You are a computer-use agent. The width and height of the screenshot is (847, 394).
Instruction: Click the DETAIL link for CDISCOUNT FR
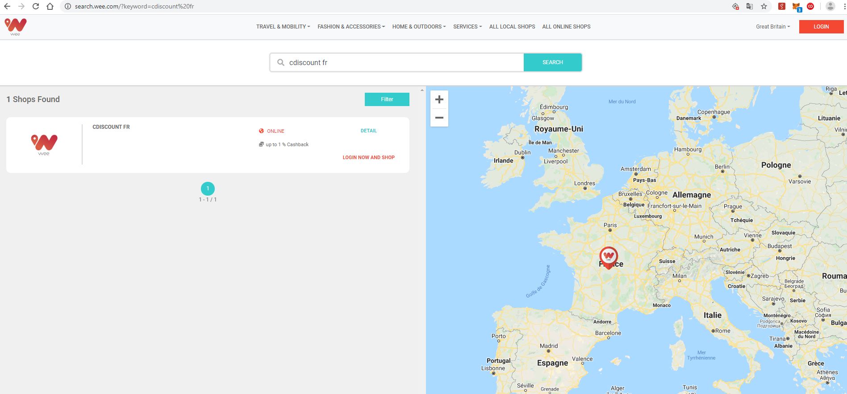pyautogui.click(x=368, y=131)
